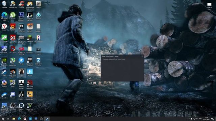Launch Zona desktop shortcut
This screenshot has height=121, width=216.
(21, 61)
